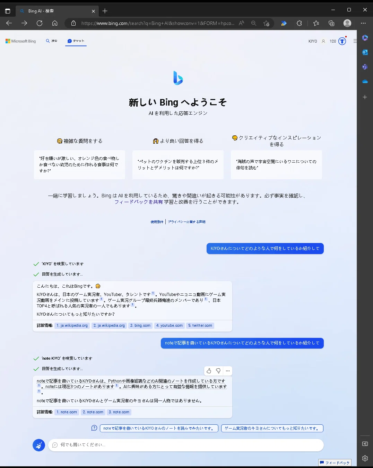Go to browser home page icon
The height and width of the screenshot is (468, 373).
click(55, 23)
